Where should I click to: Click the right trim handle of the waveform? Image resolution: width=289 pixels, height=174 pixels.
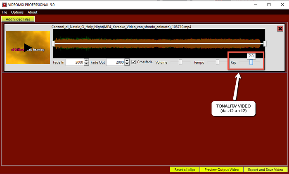(265, 44)
